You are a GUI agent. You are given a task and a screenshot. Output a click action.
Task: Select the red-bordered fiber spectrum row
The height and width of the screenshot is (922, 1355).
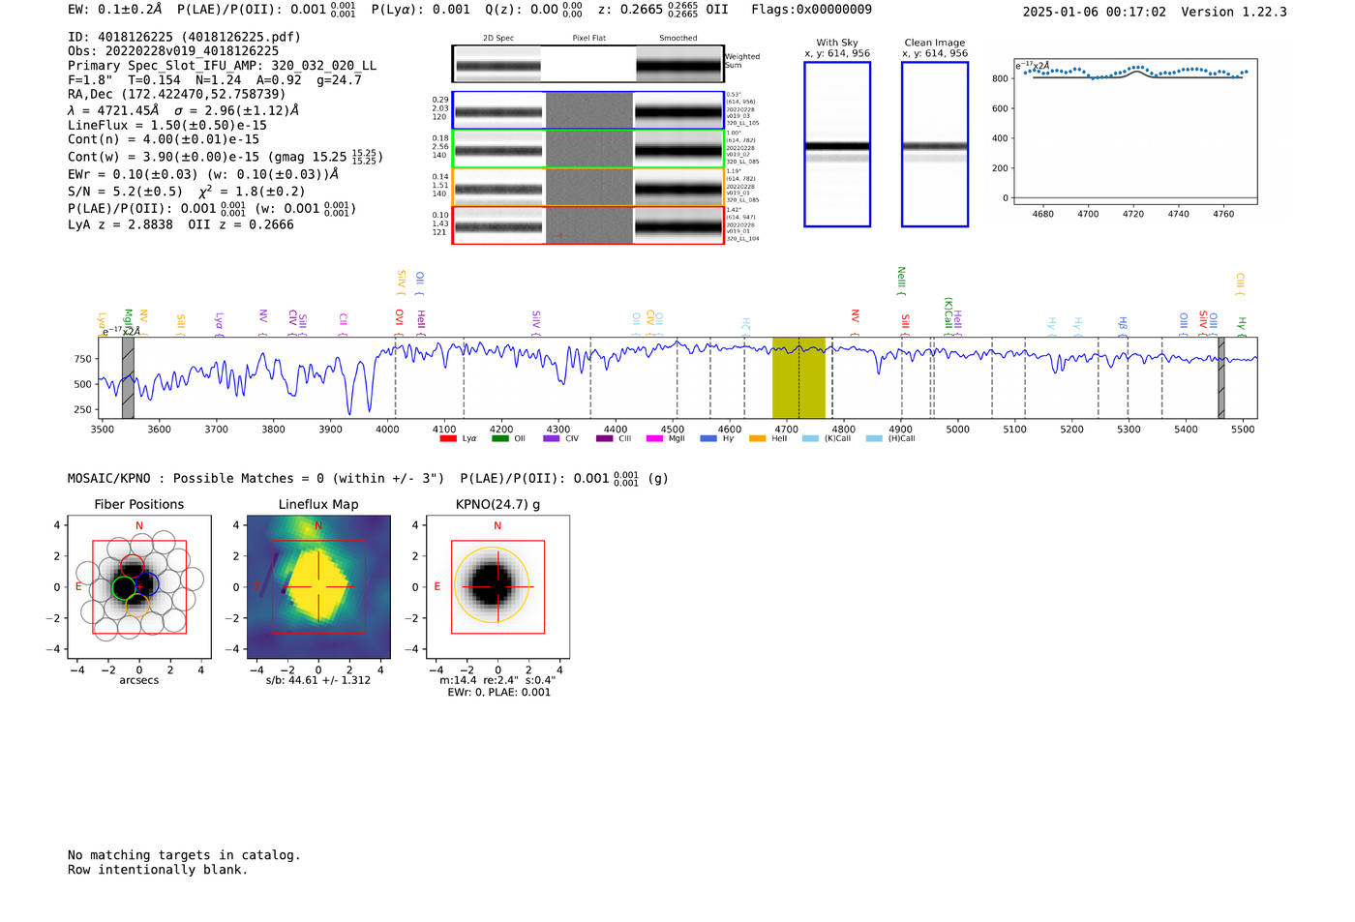[x=588, y=225]
